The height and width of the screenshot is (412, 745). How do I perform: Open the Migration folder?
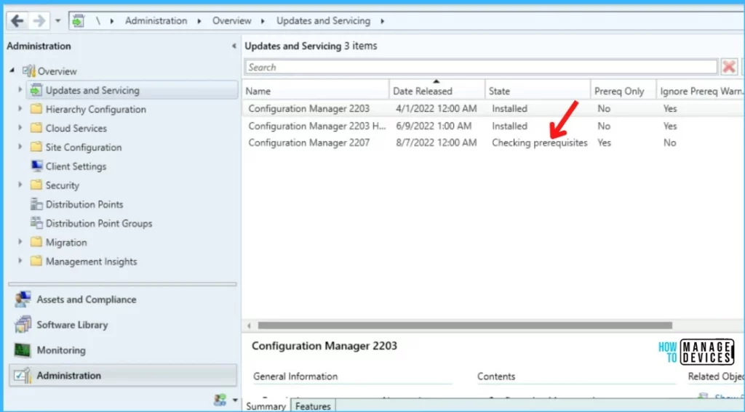tap(66, 242)
